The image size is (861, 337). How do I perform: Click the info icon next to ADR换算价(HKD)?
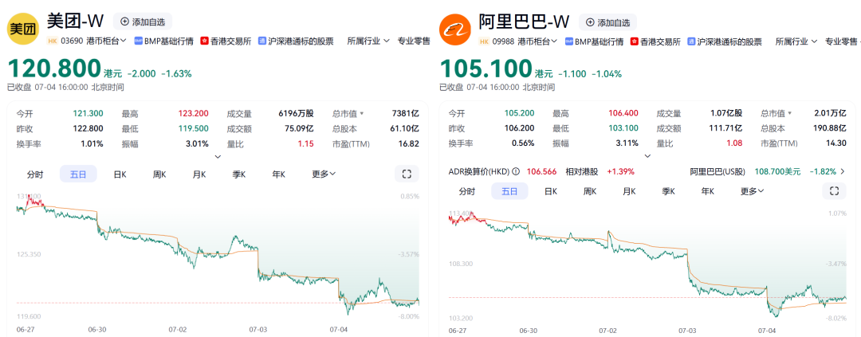pyautogui.click(x=516, y=171)
